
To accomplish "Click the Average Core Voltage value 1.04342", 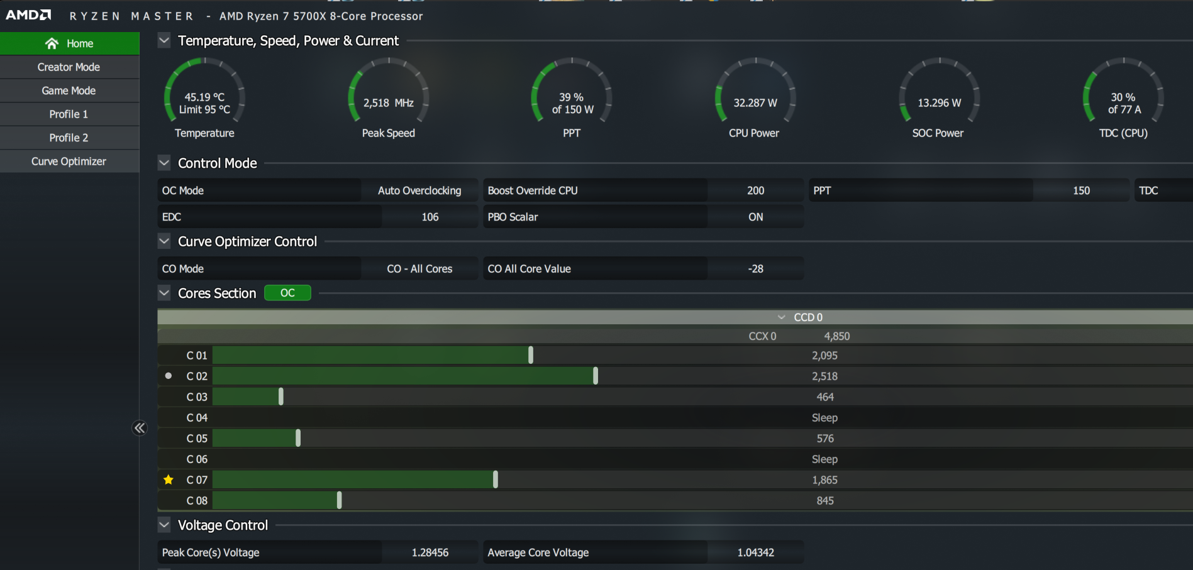I will pyautogui.click(x=755, y=552).
